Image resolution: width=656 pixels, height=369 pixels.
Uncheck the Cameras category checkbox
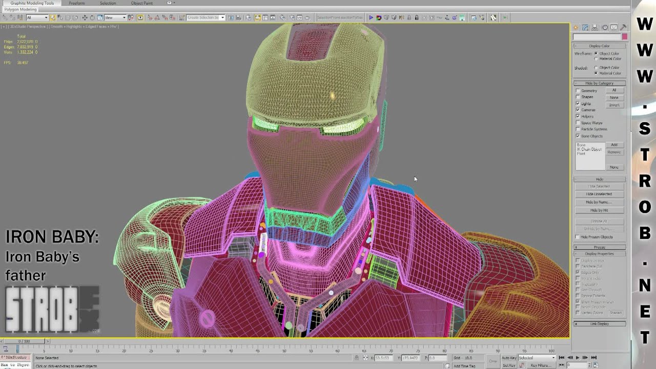coord(578,110)
